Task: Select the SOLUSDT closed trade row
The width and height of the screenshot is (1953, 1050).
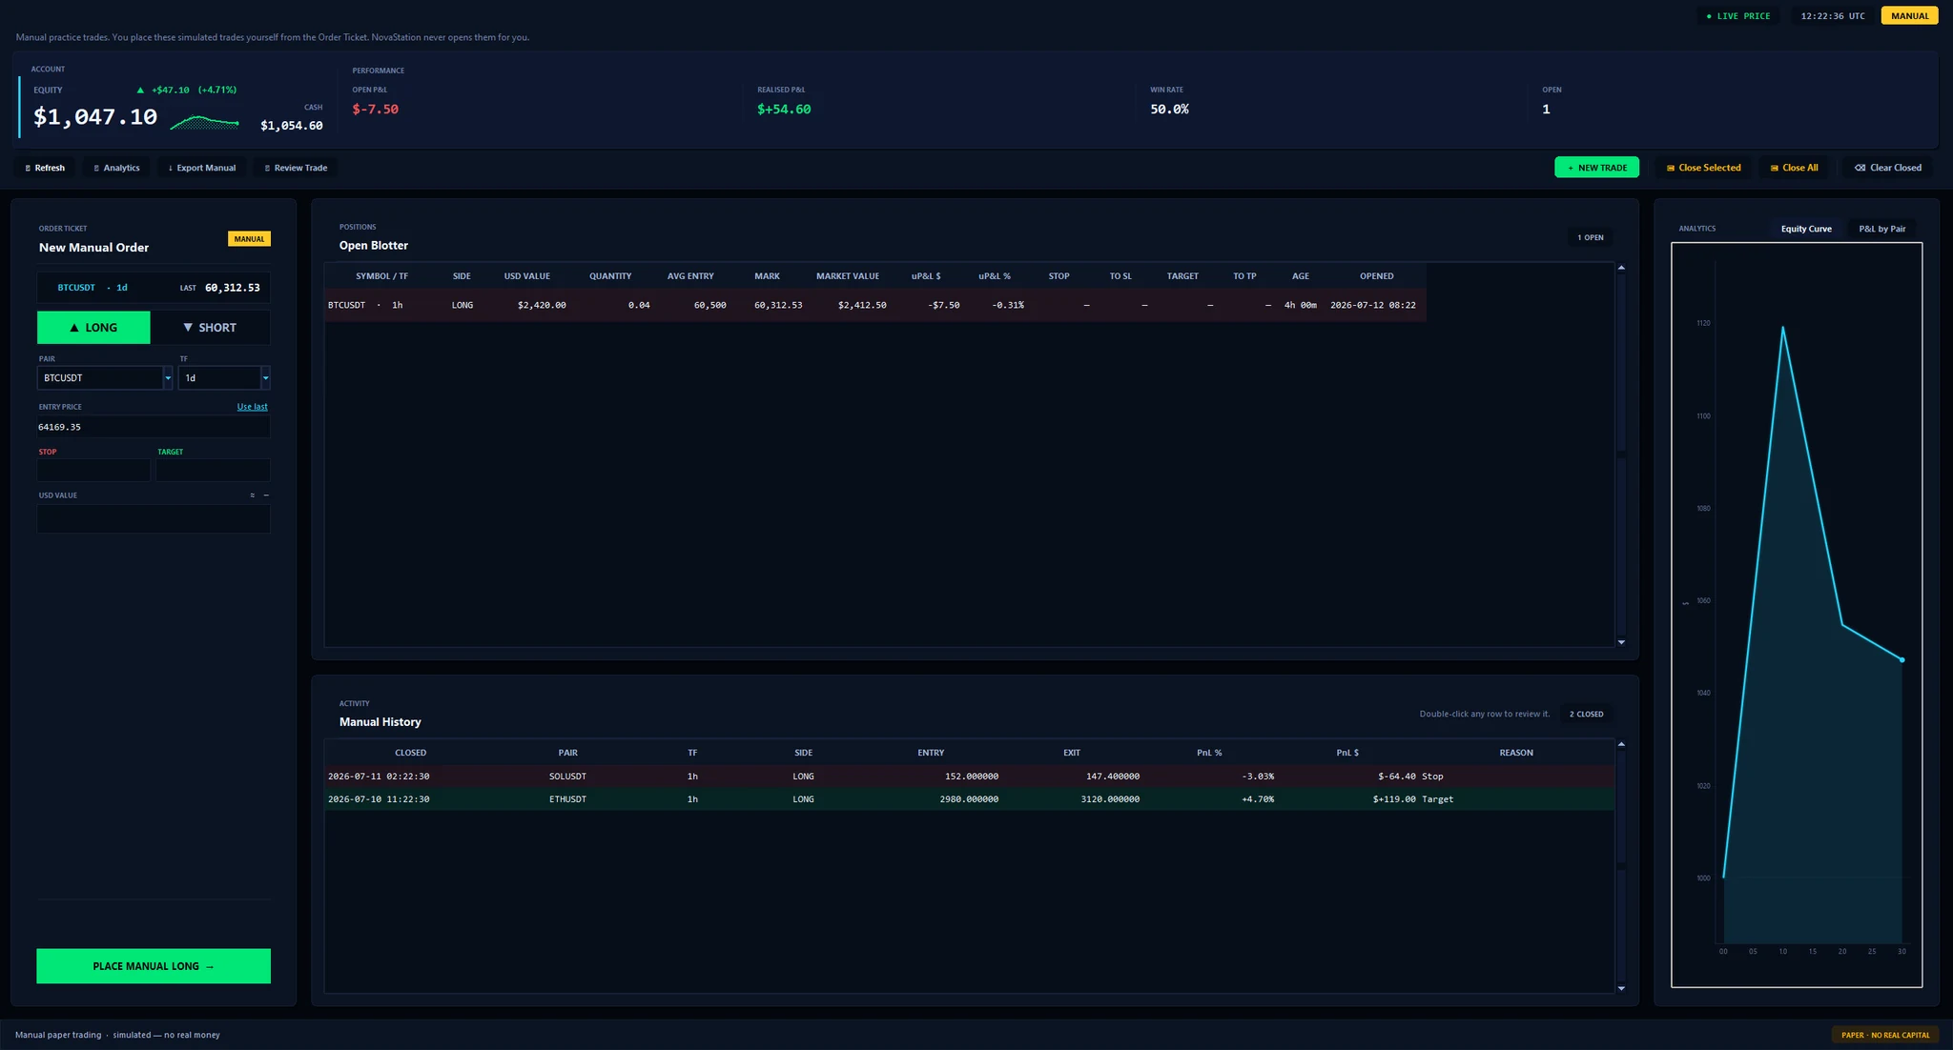Action: pyautogui.click(x=969, y=777)
